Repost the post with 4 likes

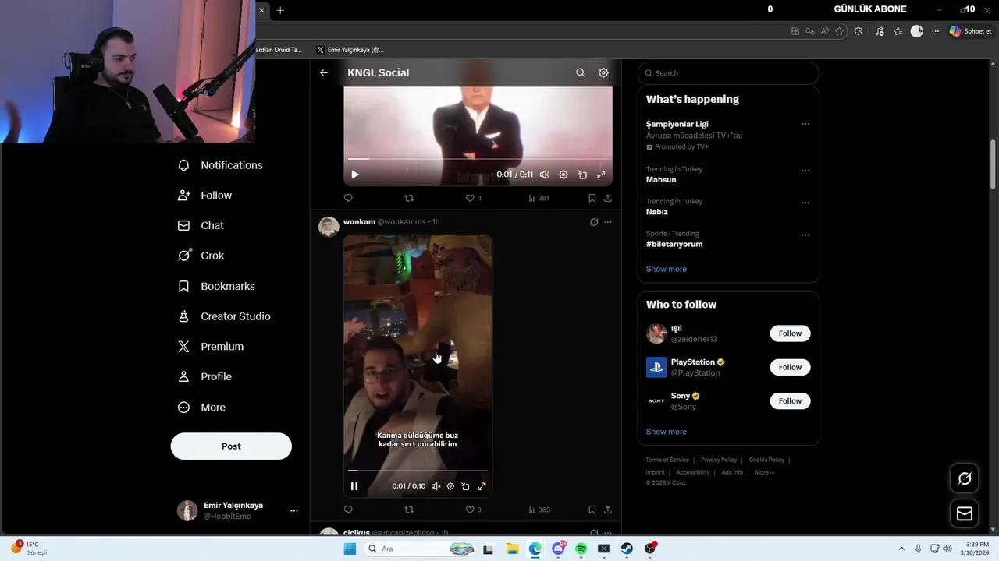point(409,198)
